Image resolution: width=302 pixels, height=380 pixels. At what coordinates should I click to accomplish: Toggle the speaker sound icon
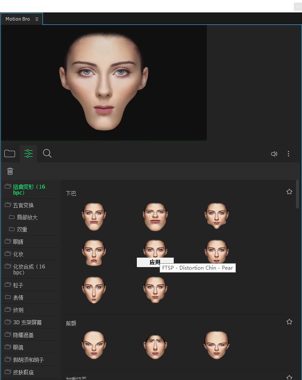pos(274,154)
